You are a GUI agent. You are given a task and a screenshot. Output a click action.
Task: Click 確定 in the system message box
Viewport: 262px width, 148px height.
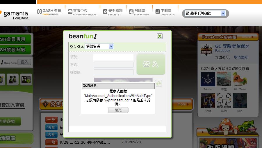(x=118, y=110)
